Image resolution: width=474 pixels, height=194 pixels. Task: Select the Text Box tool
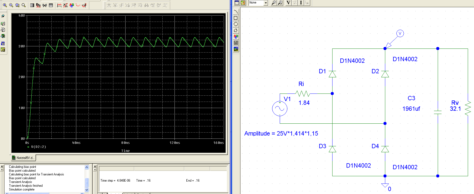click(x=236, y=43)
